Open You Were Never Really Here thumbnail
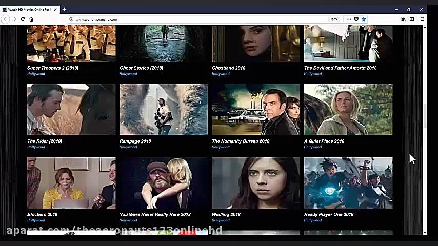The width and height of the screenshot is (438, 246). [x=164, y=183]
